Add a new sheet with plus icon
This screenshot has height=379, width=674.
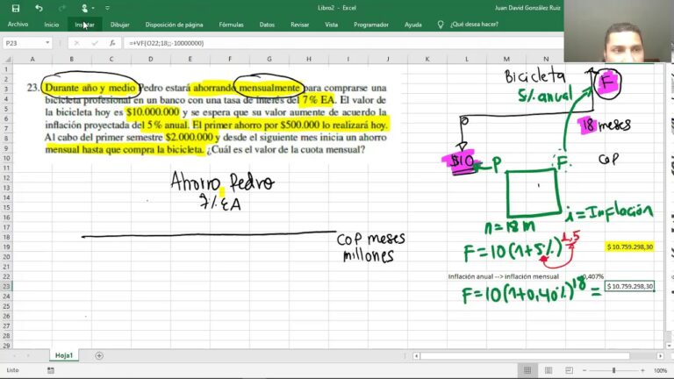[99, 355]
